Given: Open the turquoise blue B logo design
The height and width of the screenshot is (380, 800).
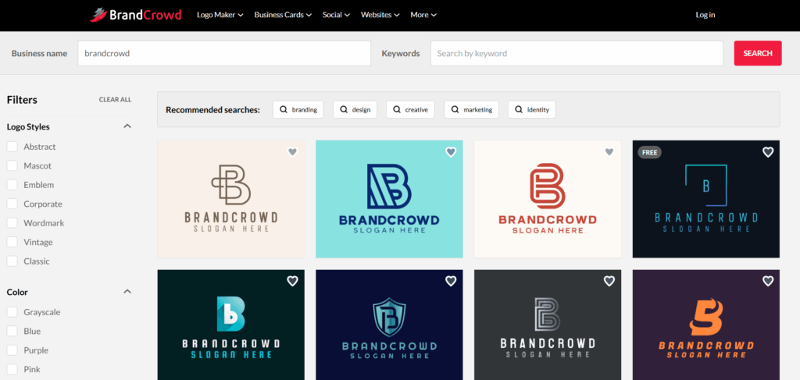Looking at the screenshot, I should [389, 199].
